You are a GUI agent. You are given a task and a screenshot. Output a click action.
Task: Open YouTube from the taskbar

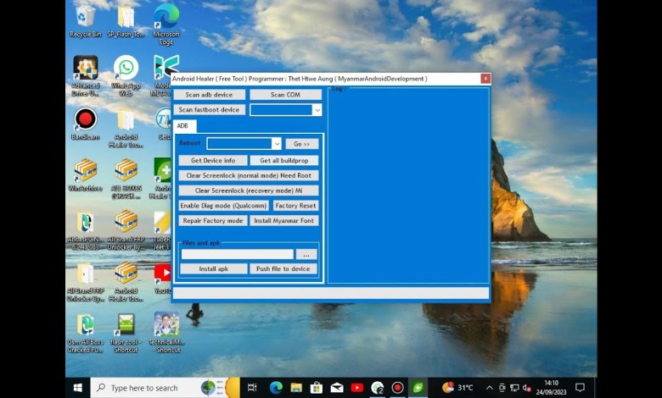point(357,388)
